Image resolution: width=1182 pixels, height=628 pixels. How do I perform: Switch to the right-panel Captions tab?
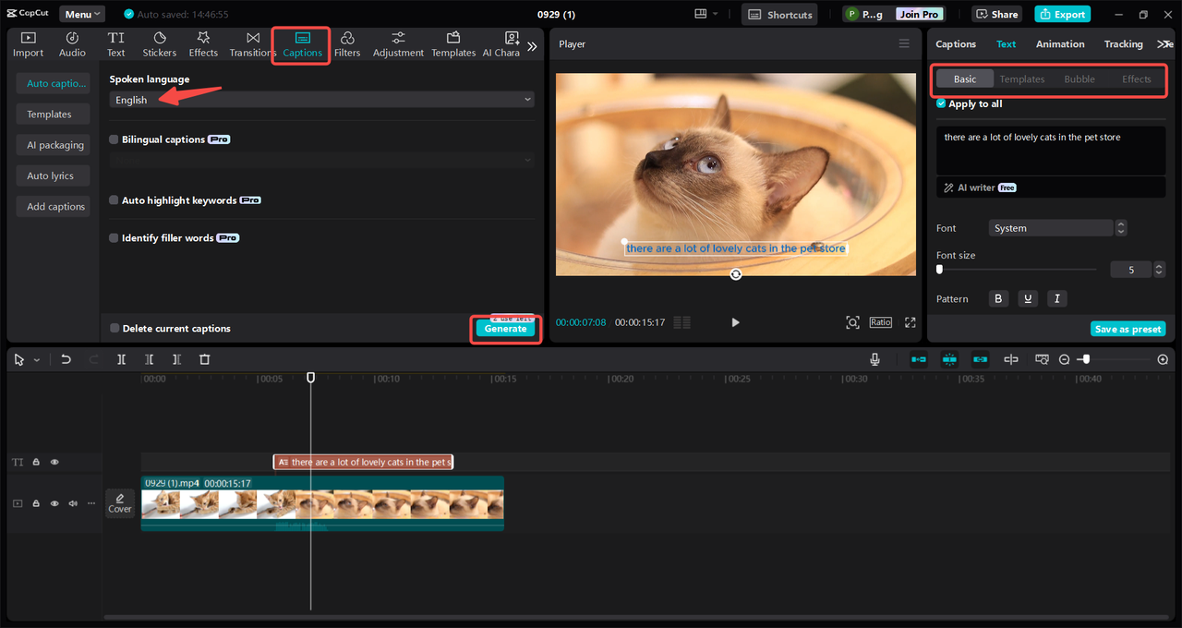coord(956,44)
